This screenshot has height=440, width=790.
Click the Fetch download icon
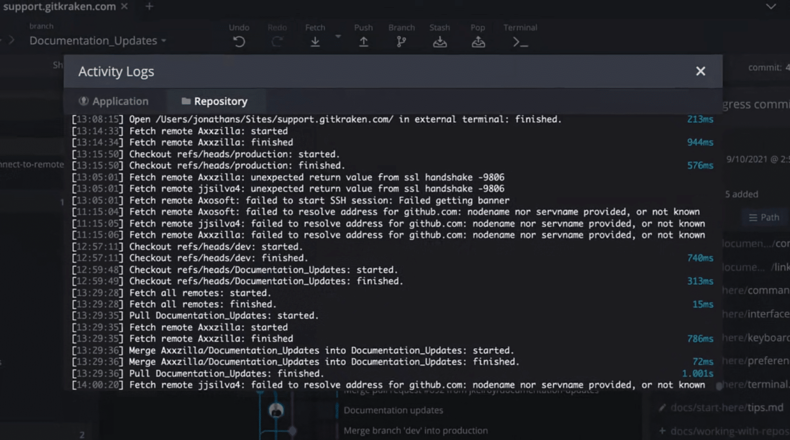(x=315, y=41)
